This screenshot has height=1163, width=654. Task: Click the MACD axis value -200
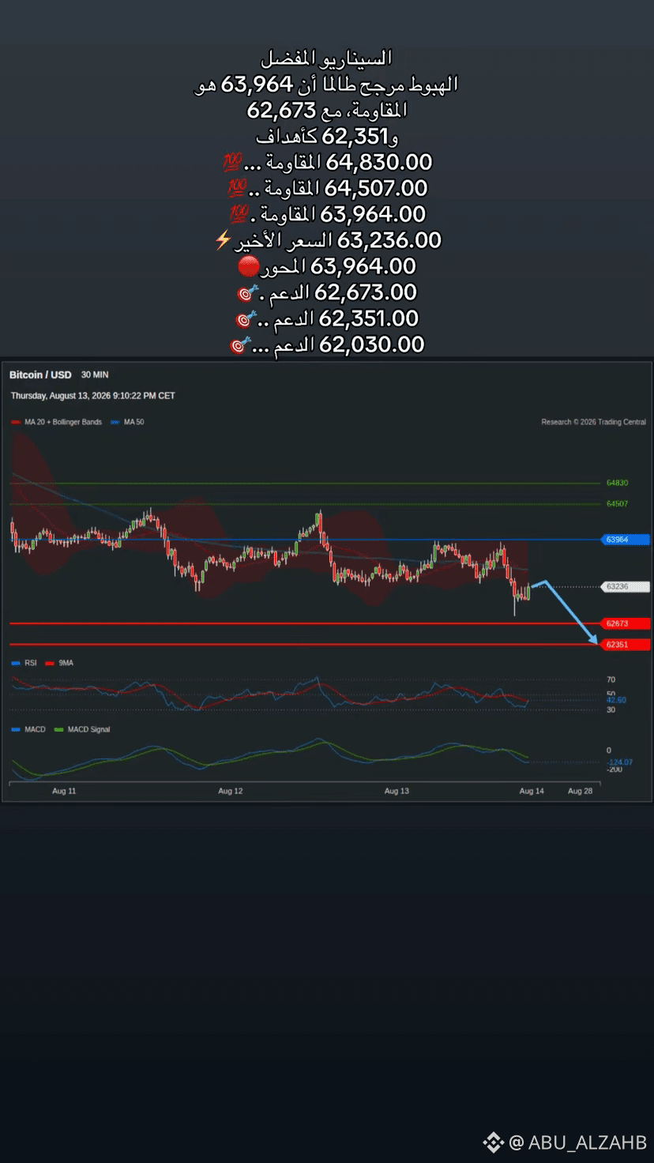pos(614,770)
